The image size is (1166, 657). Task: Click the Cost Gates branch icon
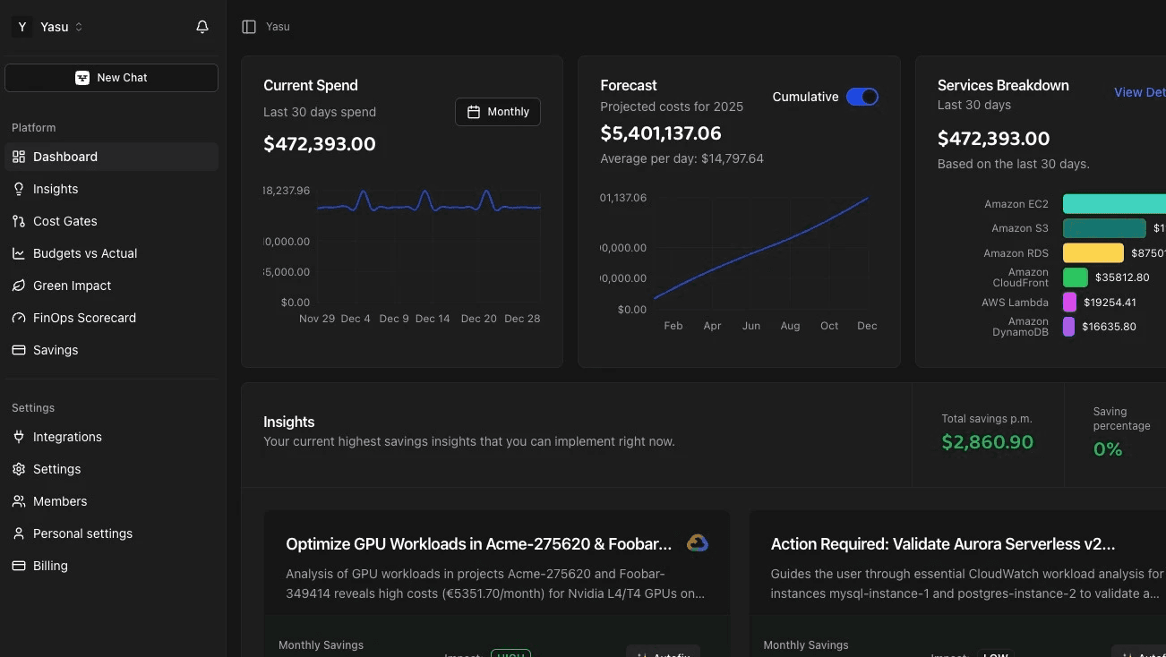point(19,221)
